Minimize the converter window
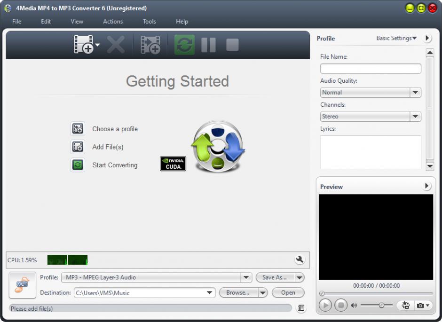This screenshot has height=322, width=442. (410, 8)
